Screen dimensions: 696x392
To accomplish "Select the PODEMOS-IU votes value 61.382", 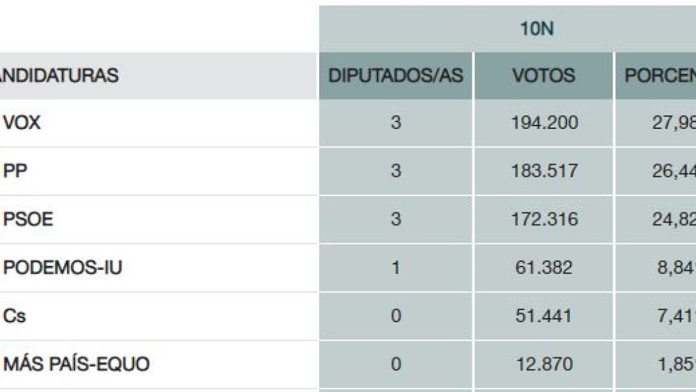I will [x=544, y=268].
